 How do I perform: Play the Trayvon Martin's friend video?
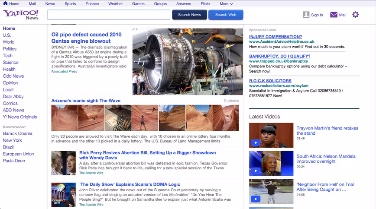pyautogui.click(x=271, y=135)
